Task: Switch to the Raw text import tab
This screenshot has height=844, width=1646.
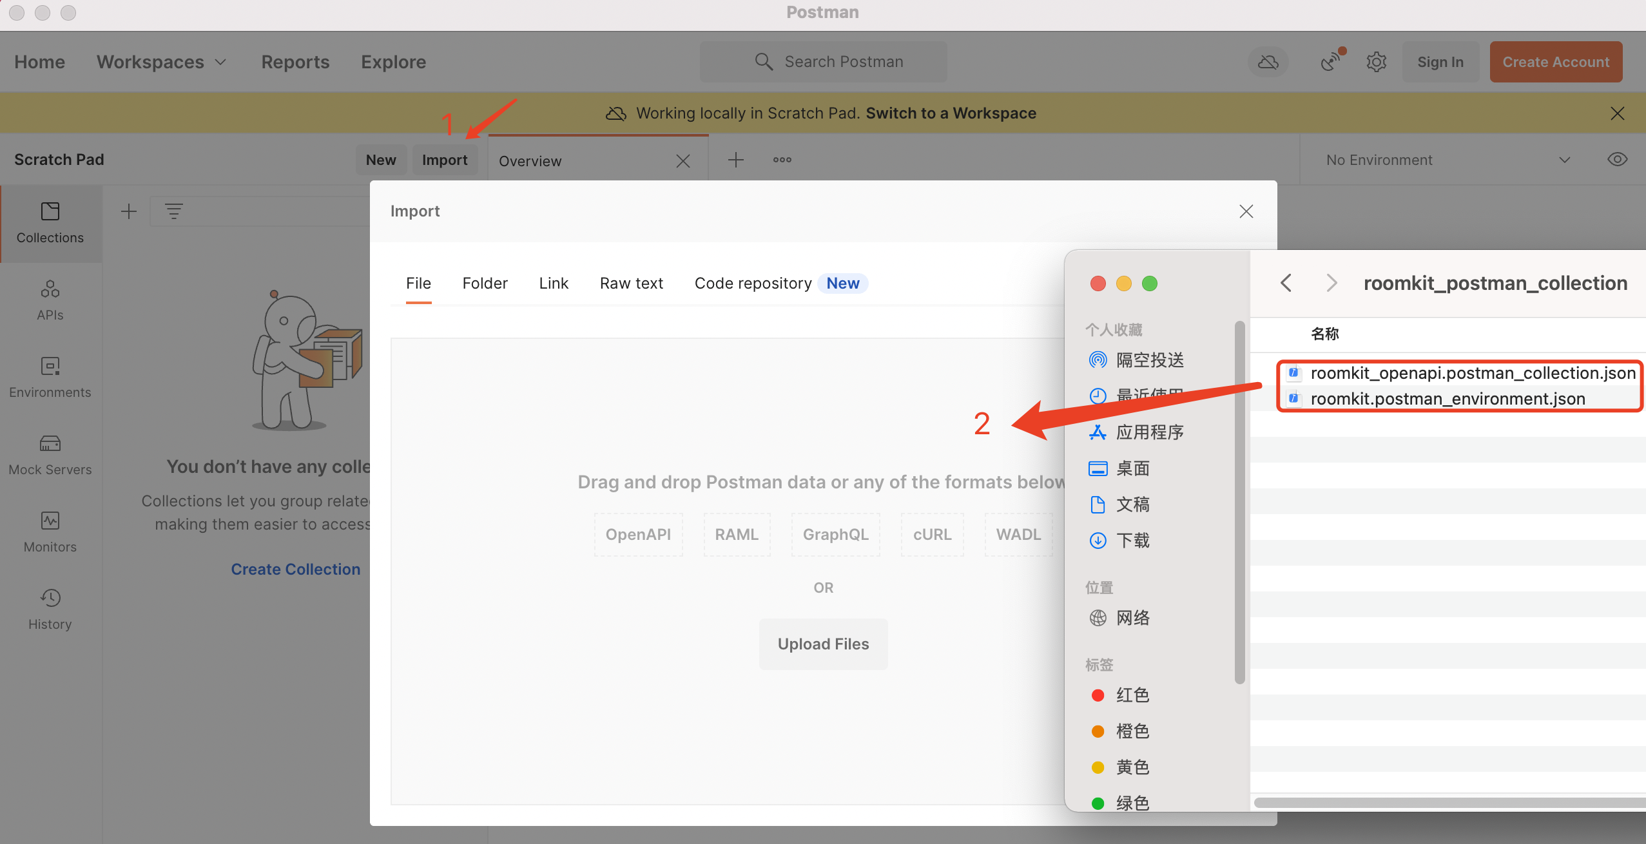Action: click(x=631, y=283)
